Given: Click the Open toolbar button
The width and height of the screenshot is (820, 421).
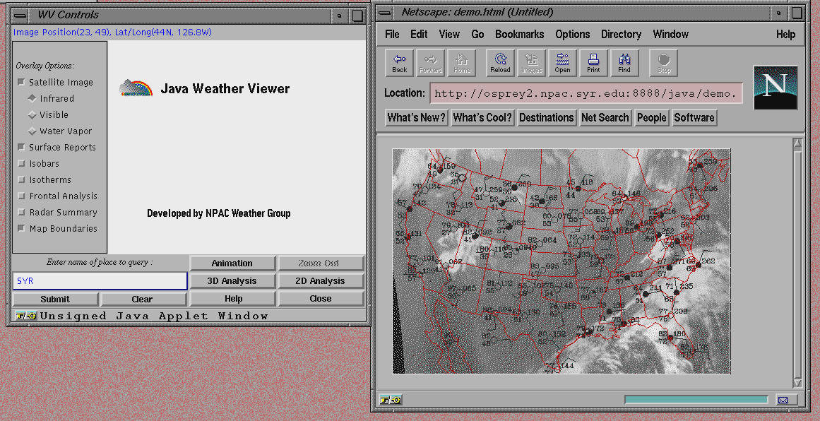Looking at the screenshot, I should click(563, 64).
